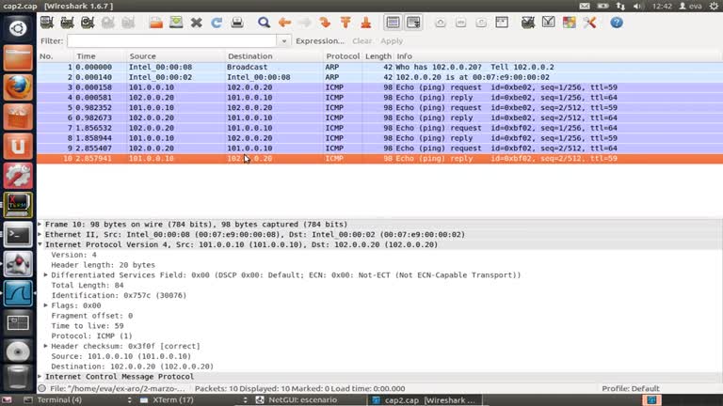Click the Profile: Default status entry
723x406 pixels.
[x=631, y=388]
